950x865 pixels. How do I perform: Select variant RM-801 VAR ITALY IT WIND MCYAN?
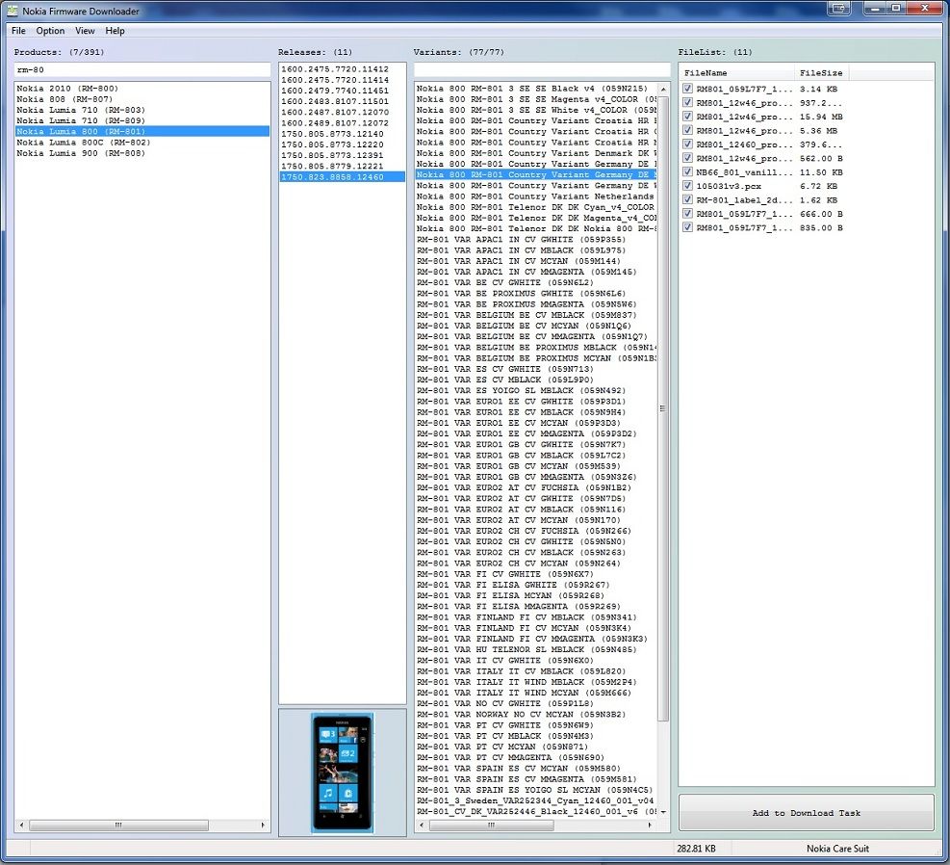pyautogui.click(x=536, y=693)
